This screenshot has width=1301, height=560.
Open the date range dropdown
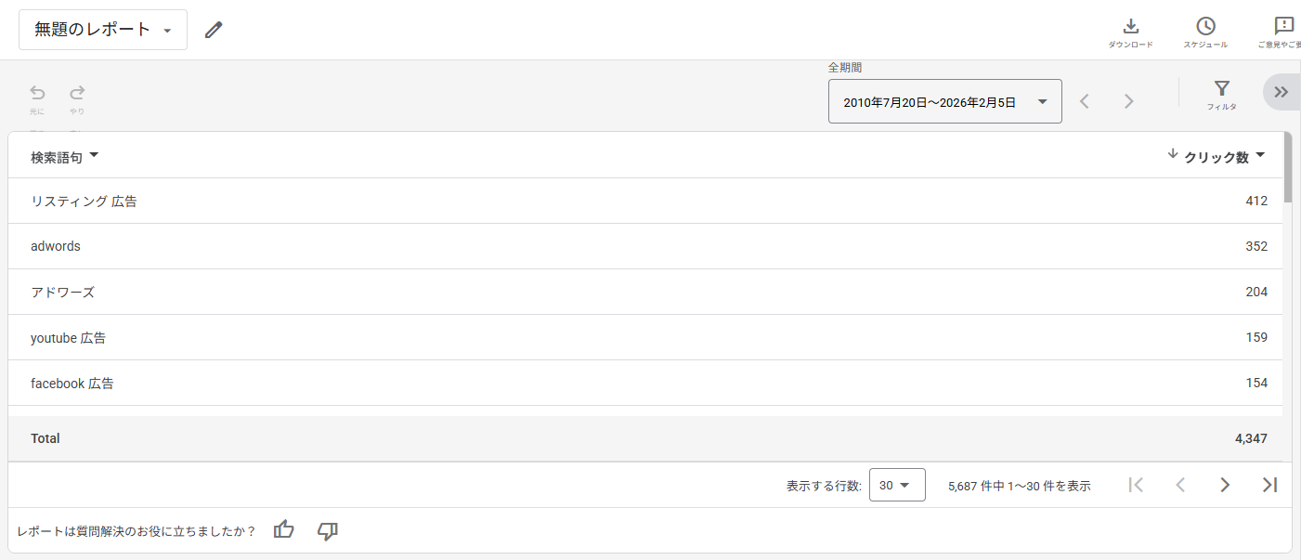[944, 102]
